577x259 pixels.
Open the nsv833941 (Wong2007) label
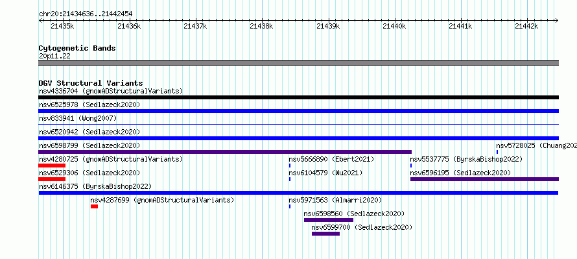(78, 118)
